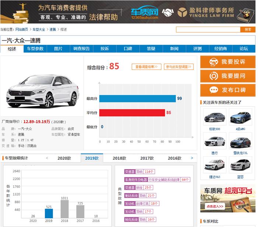Click the white 速腾 car image

click(x=43, y=91)
